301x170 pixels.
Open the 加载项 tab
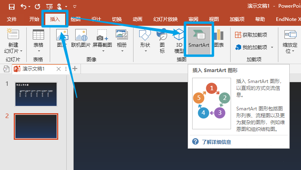point(237,19)
